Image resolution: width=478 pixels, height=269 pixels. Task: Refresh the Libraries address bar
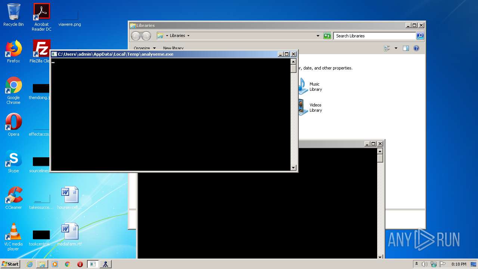(327, 36)
